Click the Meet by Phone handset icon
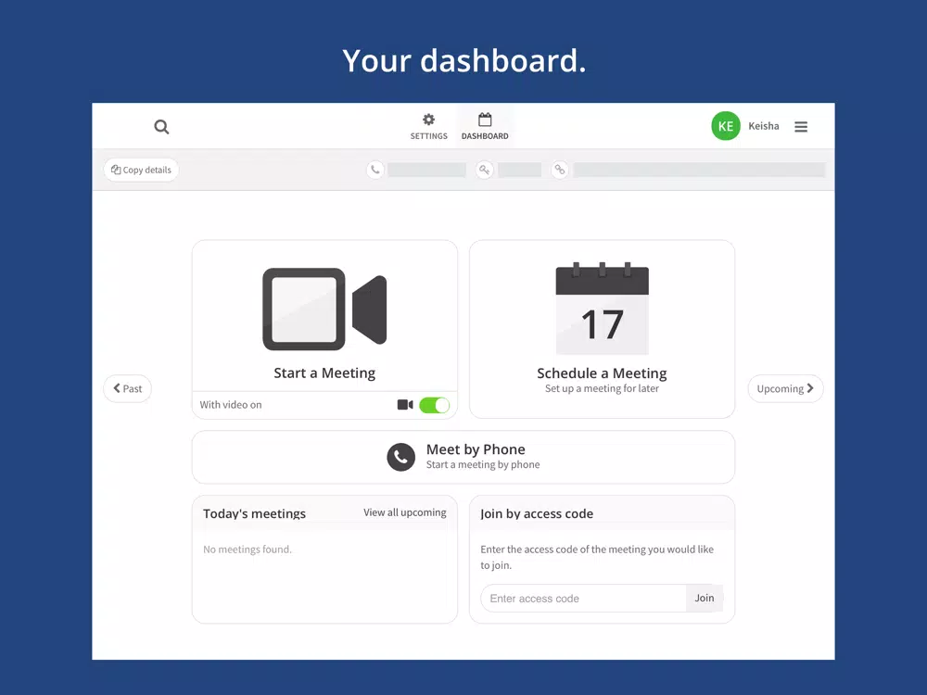 400,457
